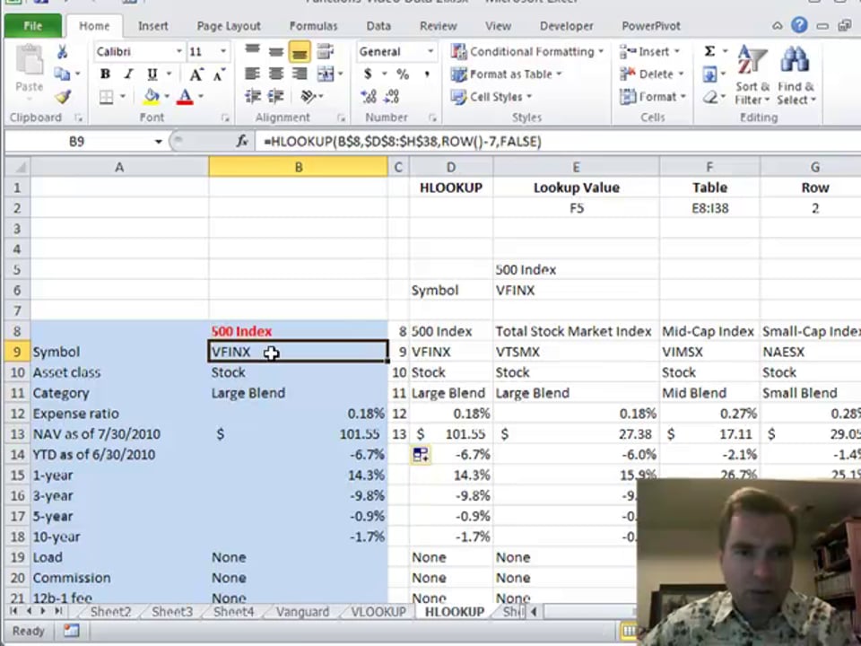Toggle Underline formatting
This screenshot has height=646, width=861.
click(152, 74)
